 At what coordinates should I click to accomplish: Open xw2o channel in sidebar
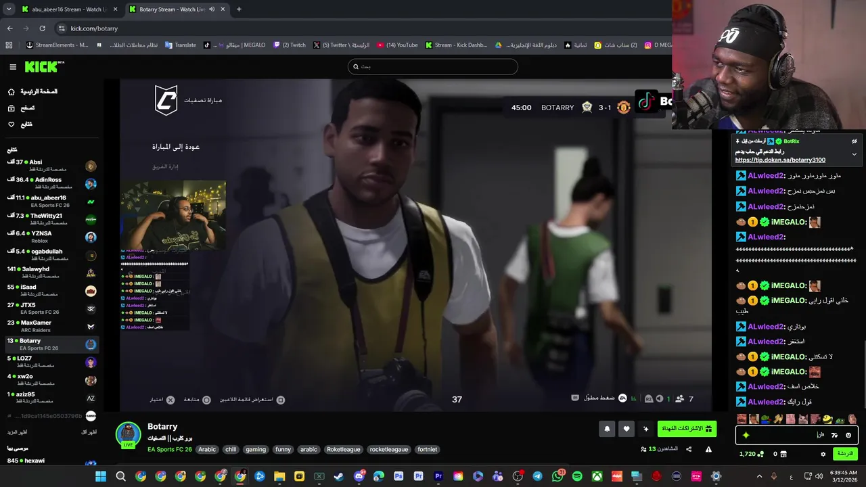coord(51,380)
